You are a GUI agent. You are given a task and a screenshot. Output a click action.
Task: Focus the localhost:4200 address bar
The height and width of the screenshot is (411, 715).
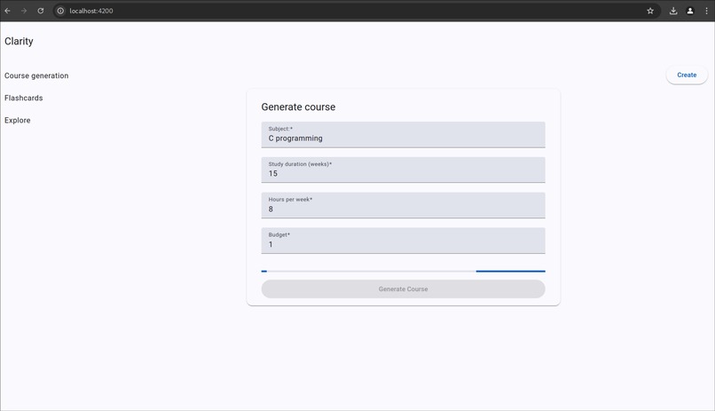coord(356,11)
